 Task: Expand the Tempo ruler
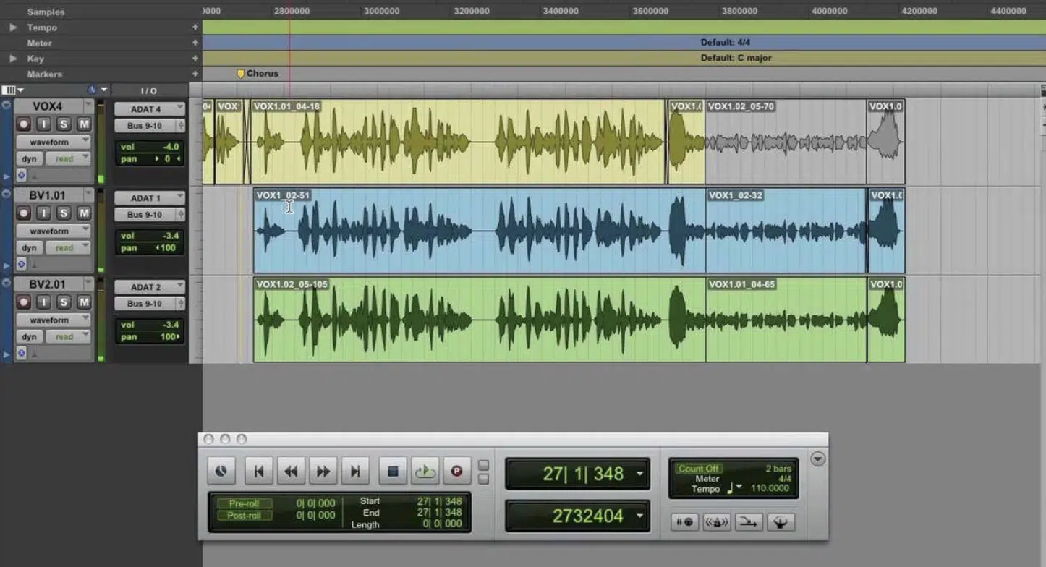pyautogui.click(x=13, y=27)
